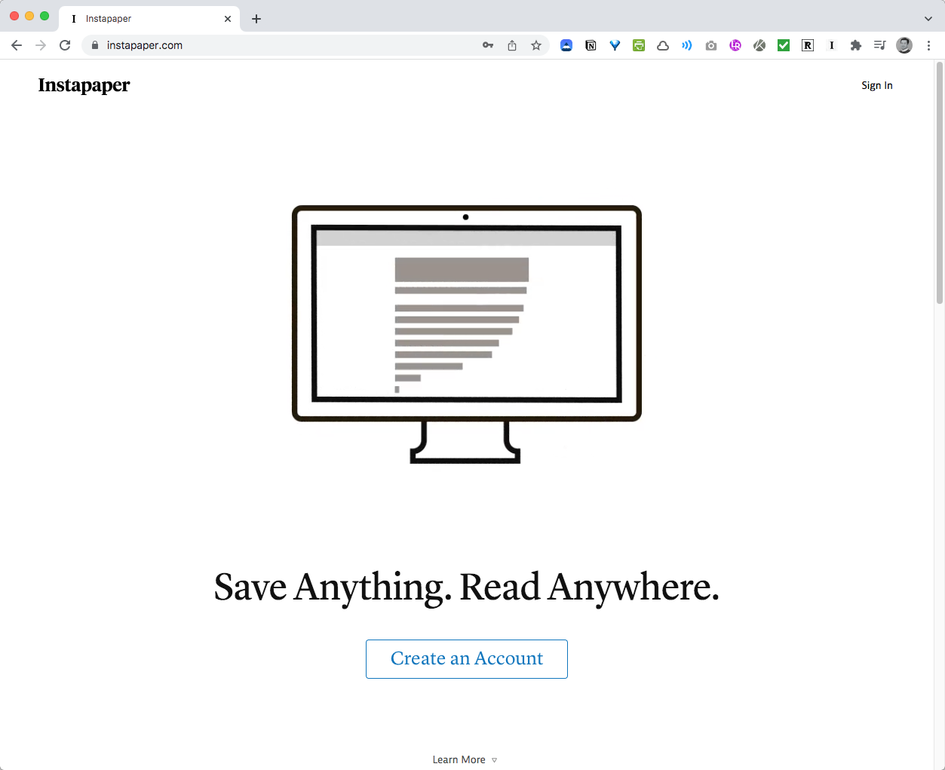Click the Sign In link
This screenshot has width=945, height=770.
click(x=877, y=85)
